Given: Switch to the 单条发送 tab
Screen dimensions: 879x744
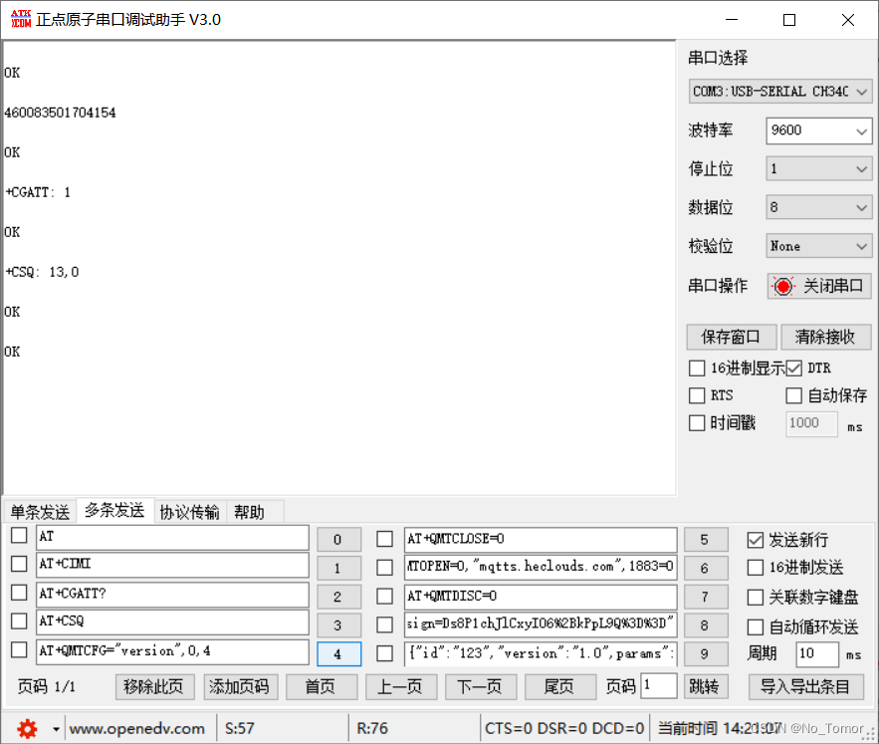Looking at the screenshot, I should (40, 512).
